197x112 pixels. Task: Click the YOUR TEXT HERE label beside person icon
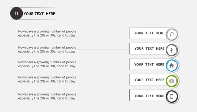[x=150, y=48]
